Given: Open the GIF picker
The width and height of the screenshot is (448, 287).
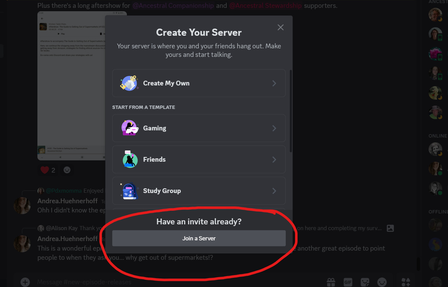Looking at the screenshot, I should pos(348,282).
